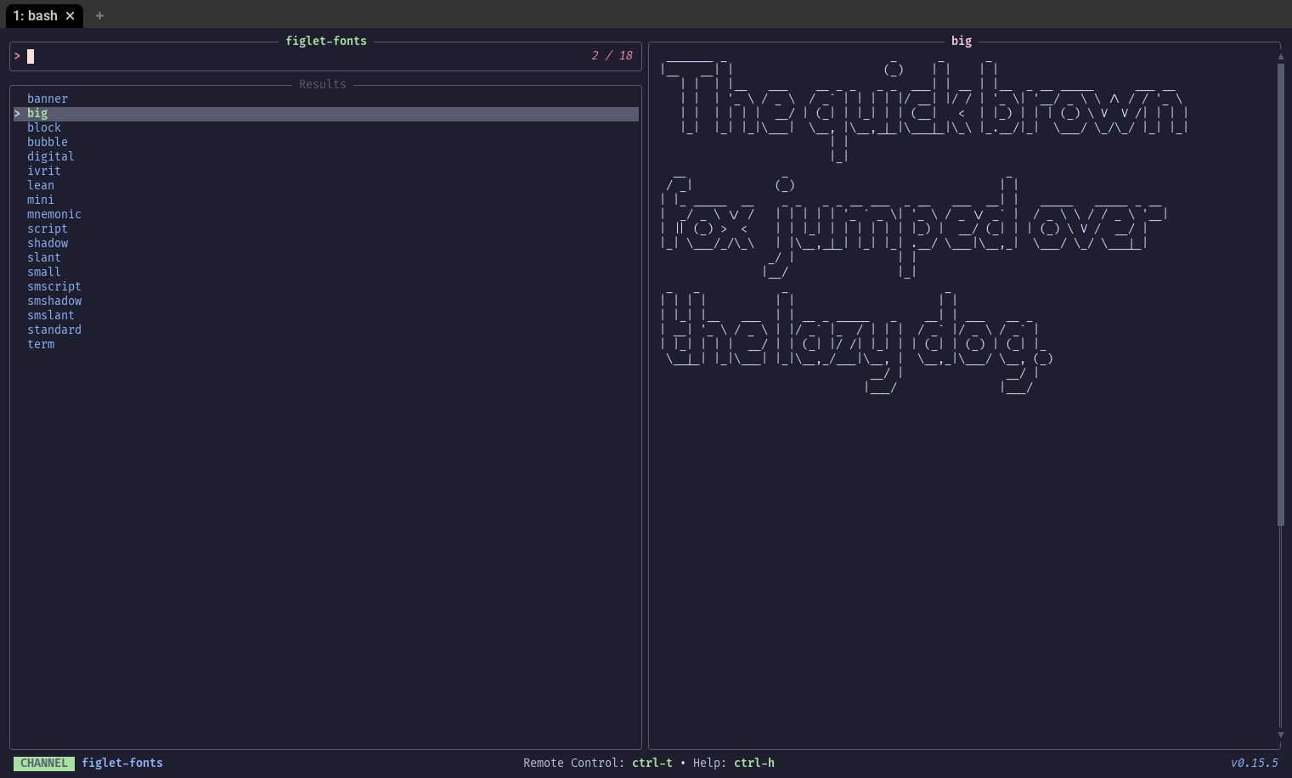Click the selection arrow beside 'big'
The width and height of the screenshot is (1292, 778).
(x=17, y=113)
